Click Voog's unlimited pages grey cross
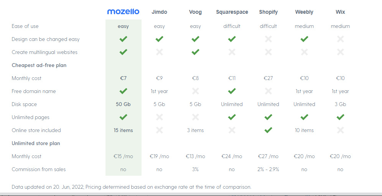 point(195,117)
